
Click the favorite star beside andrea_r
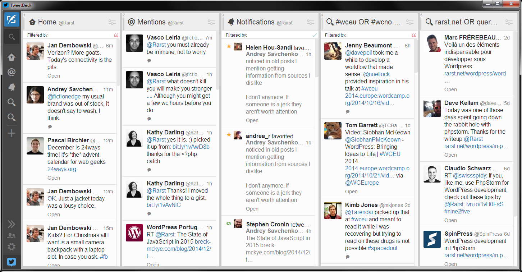pos(229,134)
